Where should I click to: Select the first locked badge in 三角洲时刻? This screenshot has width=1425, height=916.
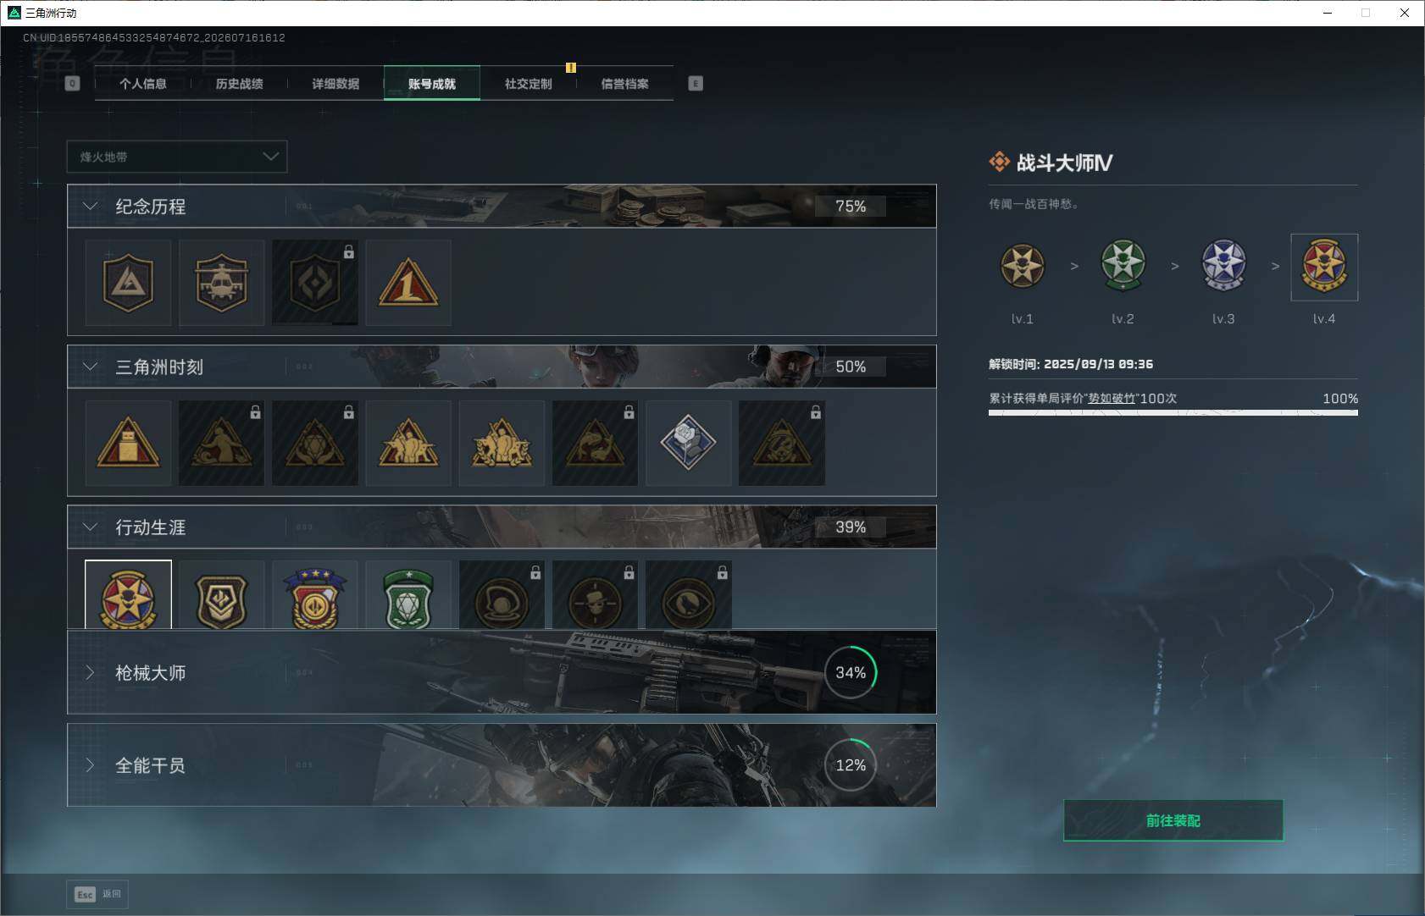[x=222, y=443]
